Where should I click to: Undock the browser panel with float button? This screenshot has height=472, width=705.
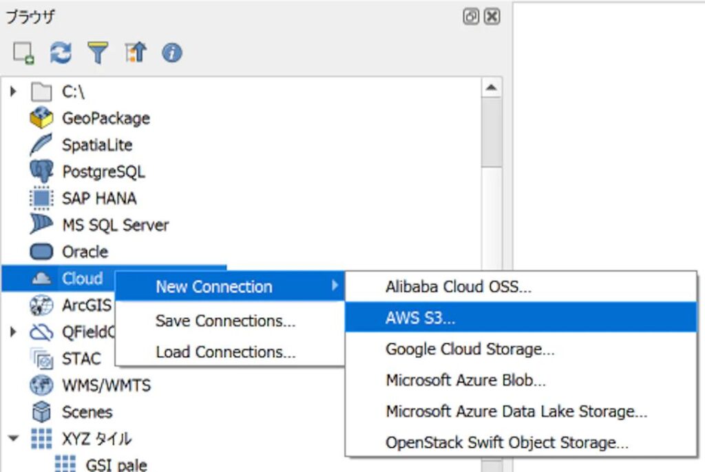471,17
